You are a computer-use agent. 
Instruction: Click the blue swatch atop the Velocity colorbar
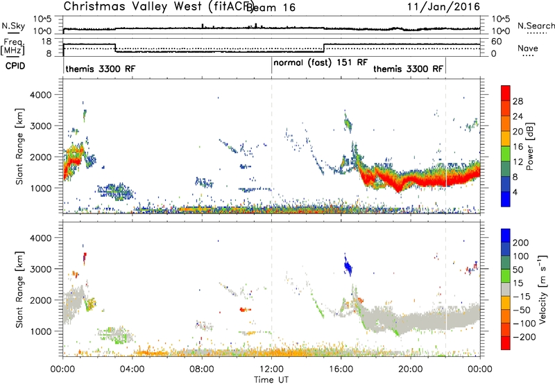(x=506, y=236)
